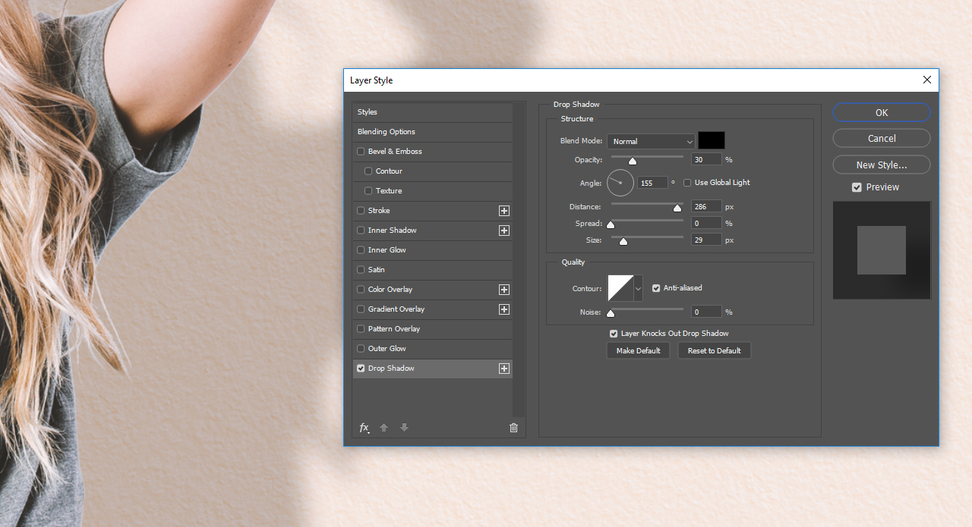Screen dimensions: 972x527
Task: Click the angle dial control
Action: point(620,183)
